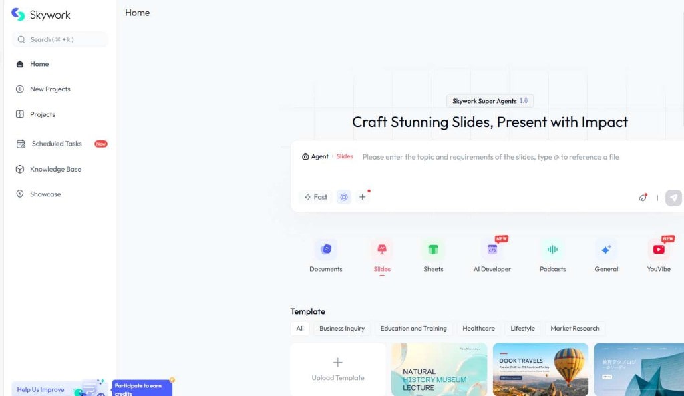Screen dimensions: 684x396
Task: Select the Documents agent icon
Action: (325, 248)
